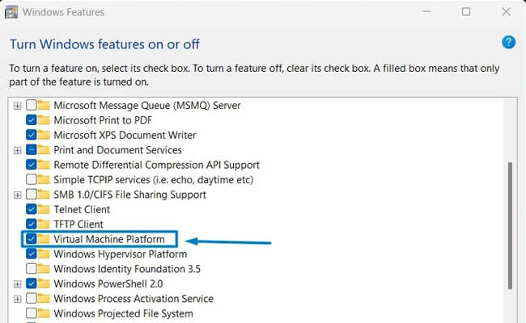
Task: Disable the Telnet Client checkbox
Action: [x=32, y=209]
